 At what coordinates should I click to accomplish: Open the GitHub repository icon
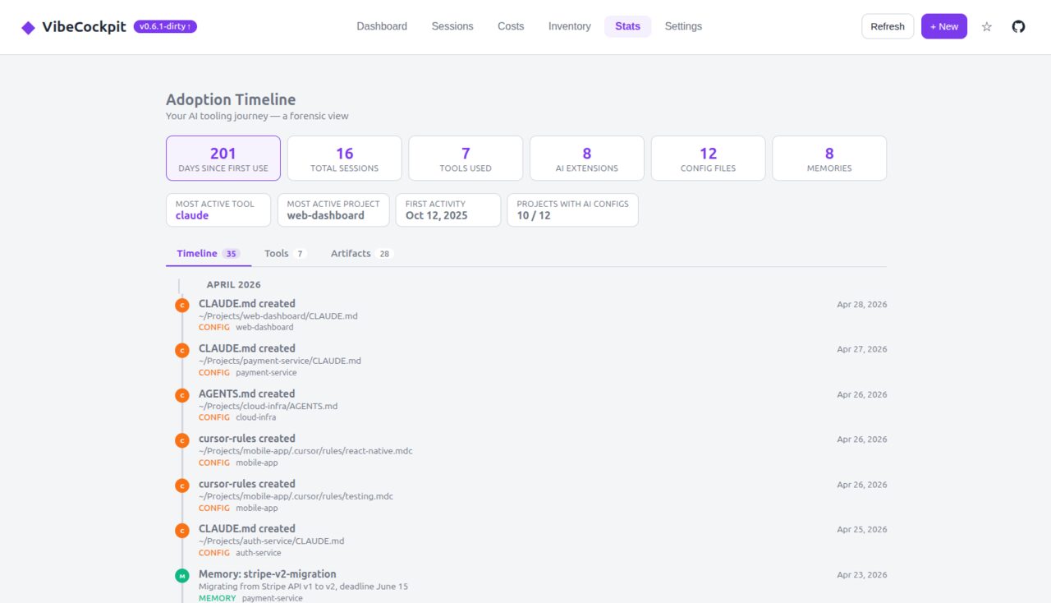pos(1018,26)
